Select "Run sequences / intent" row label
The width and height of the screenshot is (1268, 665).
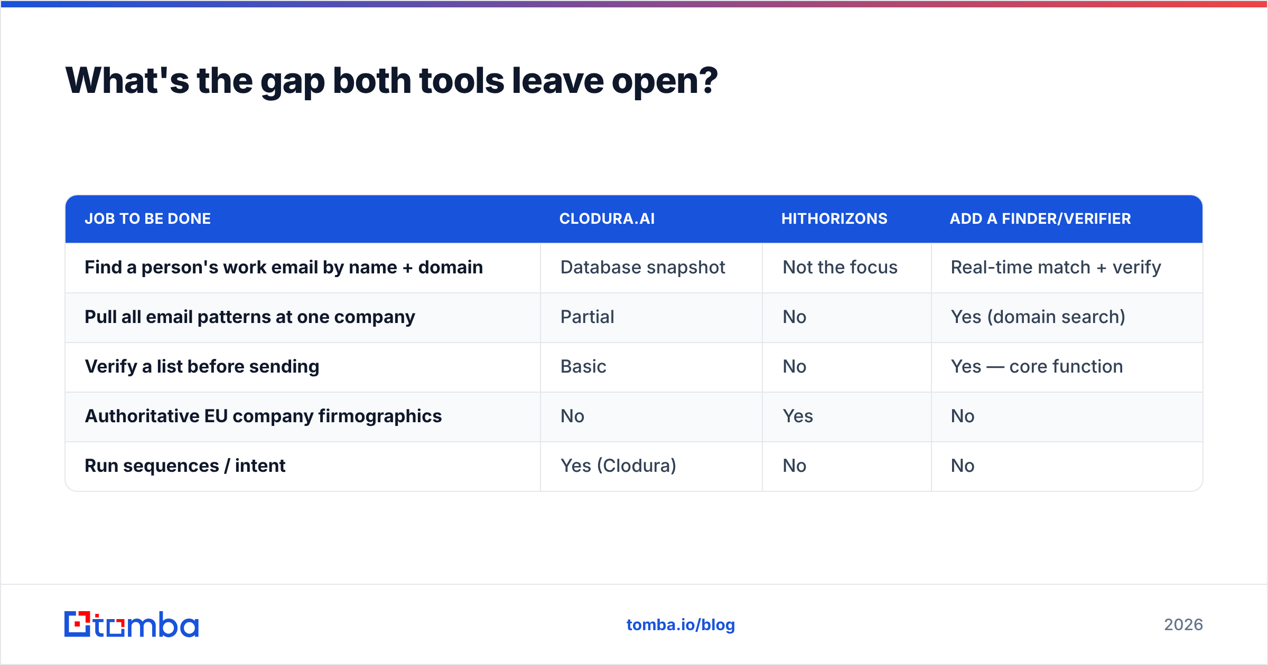pyautogui.click(x=185, y=465)
